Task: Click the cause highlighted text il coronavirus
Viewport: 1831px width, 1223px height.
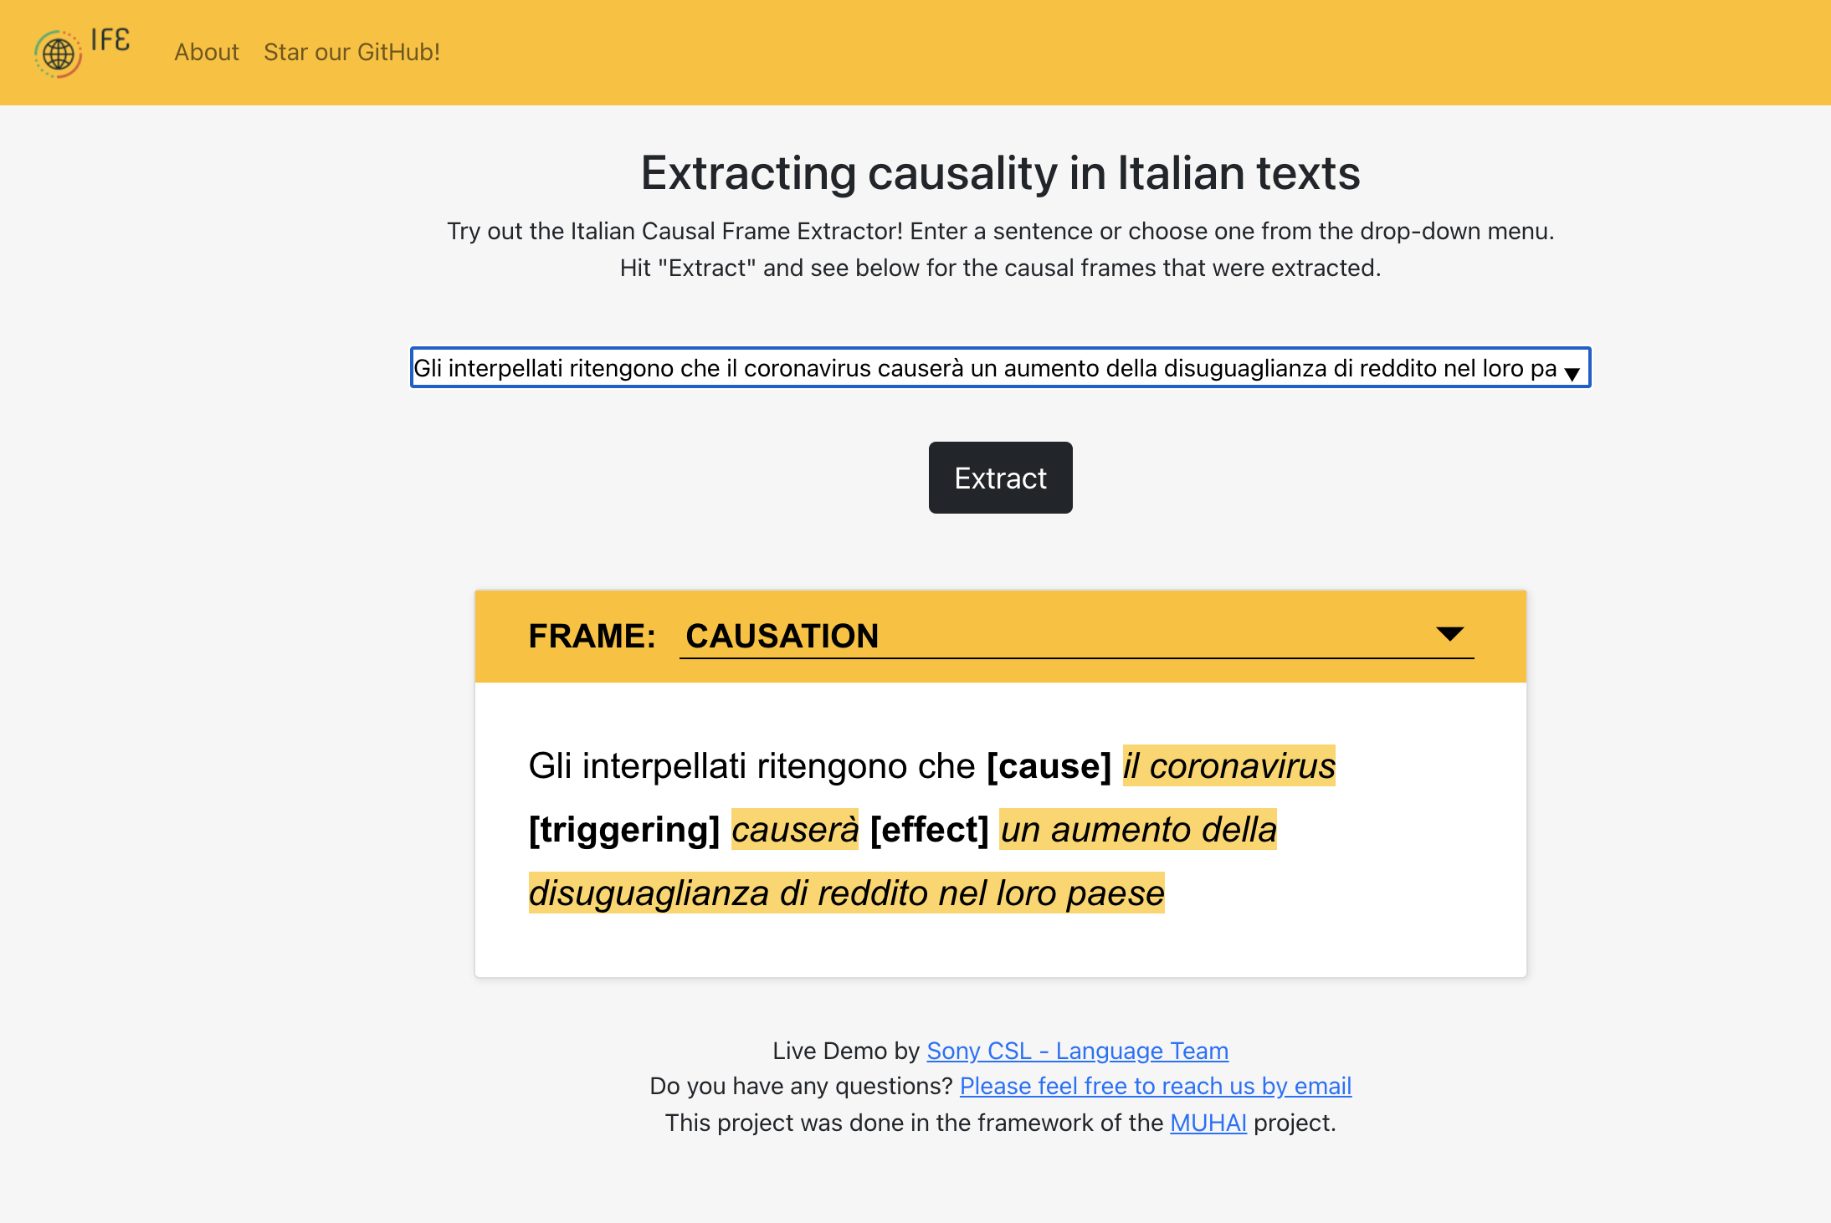Action: [x=1228, y=765]
